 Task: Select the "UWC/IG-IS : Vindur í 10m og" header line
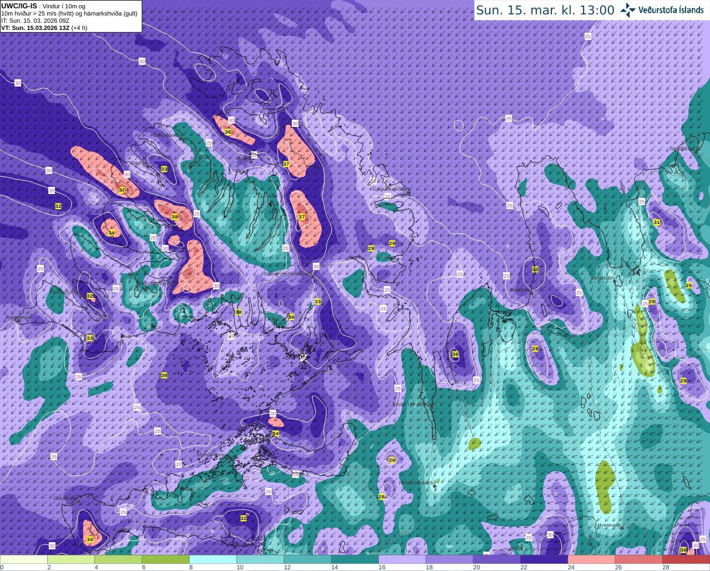click(x=43, y=6)
